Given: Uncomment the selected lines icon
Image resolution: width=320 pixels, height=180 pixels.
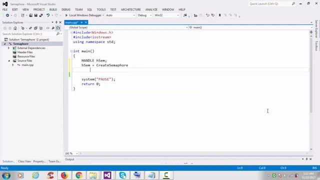Looking at the screenshot, I should pos(213,15).
